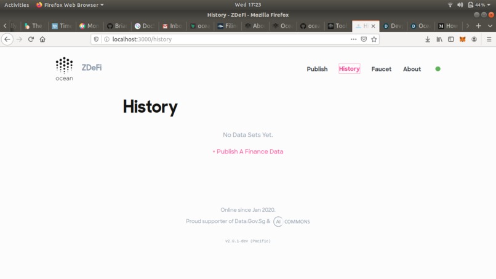
Task: Close the current History tab
Action: click(x=374, y=26)
